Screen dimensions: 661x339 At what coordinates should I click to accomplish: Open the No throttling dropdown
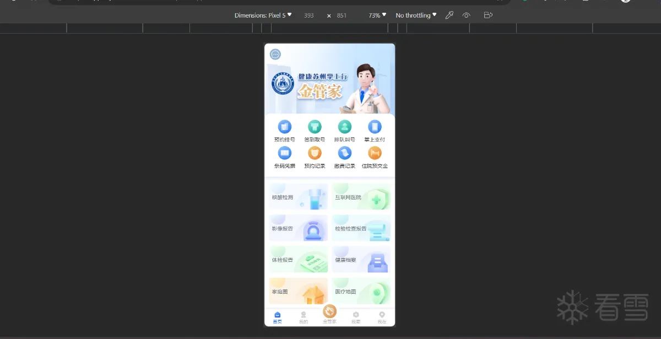(416, 15)
